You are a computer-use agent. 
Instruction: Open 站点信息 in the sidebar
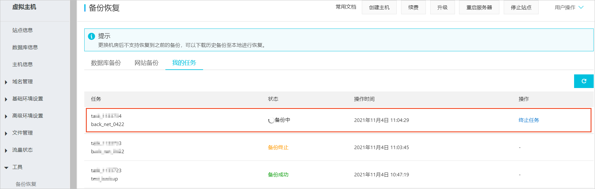coord(22,30)
